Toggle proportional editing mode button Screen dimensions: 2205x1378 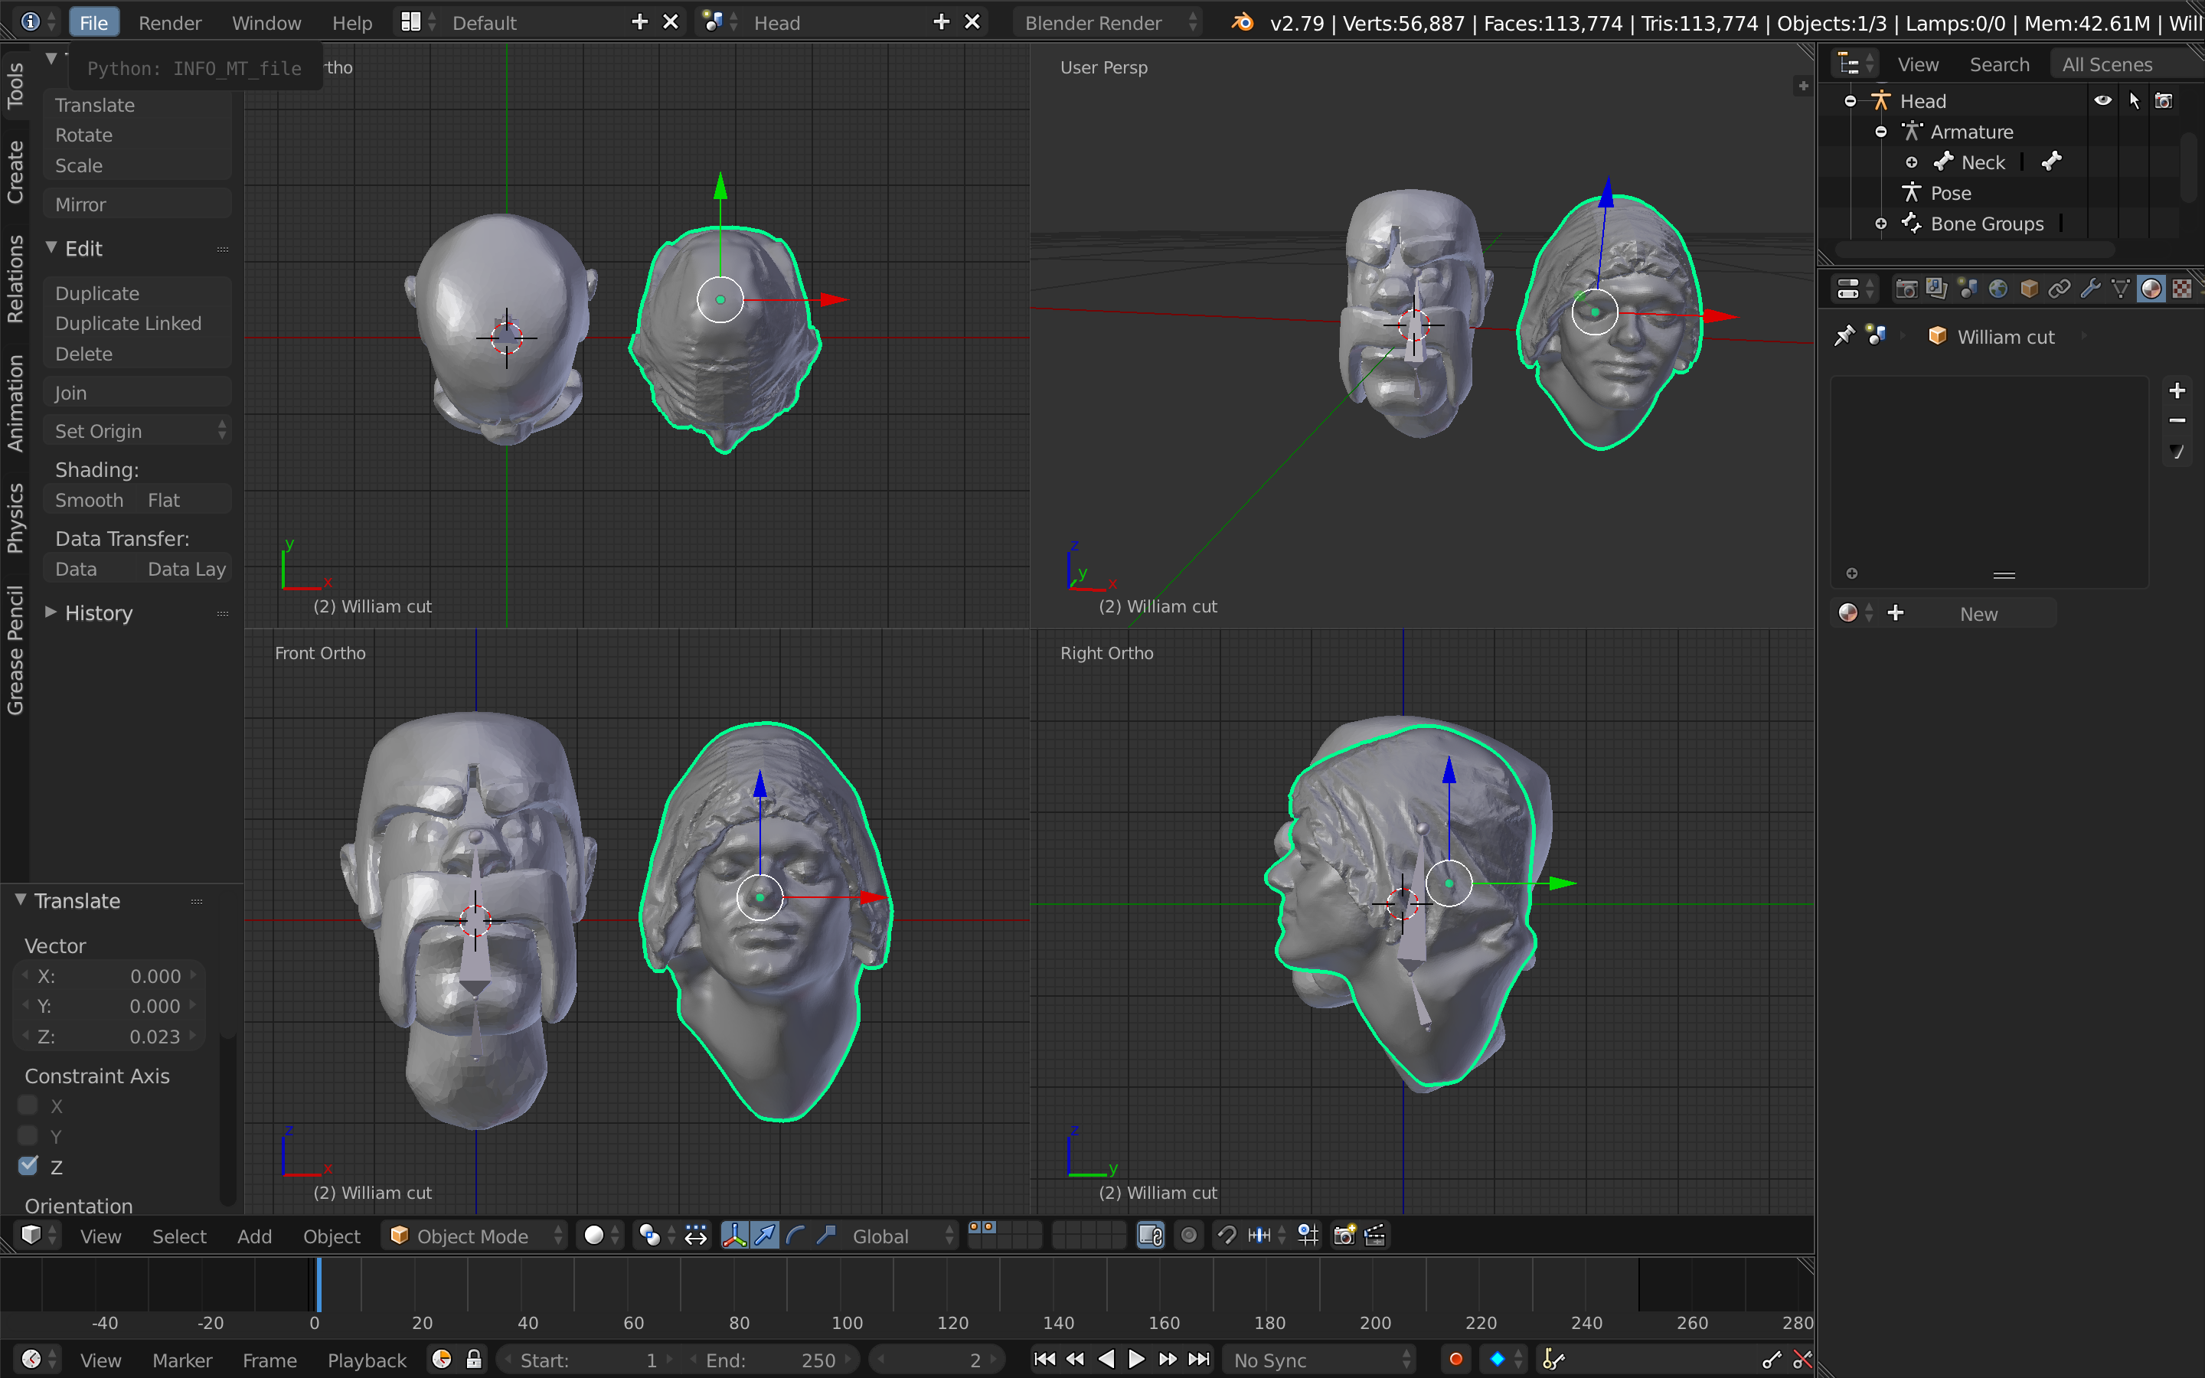tap(1189, 1235)
